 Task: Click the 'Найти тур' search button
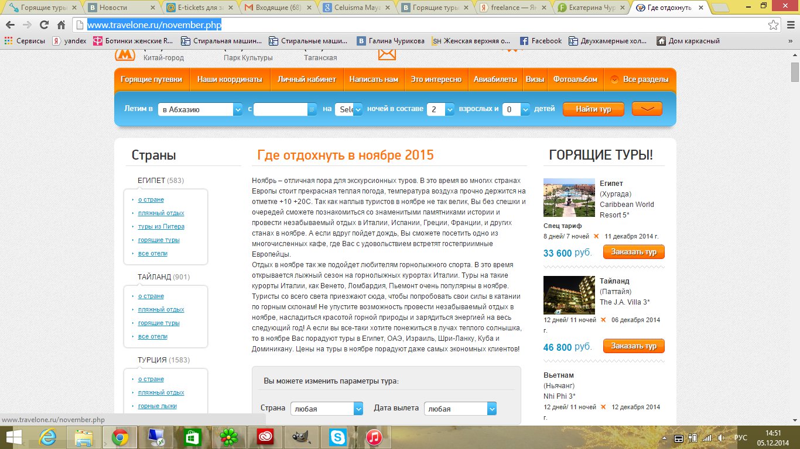click(x=593, y=109)
